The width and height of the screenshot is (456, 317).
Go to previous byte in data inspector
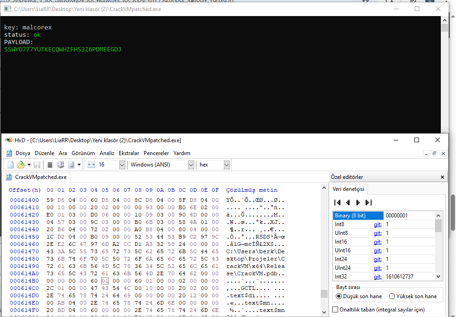tap(348, 202)
